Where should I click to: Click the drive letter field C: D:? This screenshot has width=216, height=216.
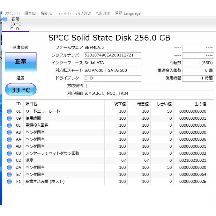(113, 78)
